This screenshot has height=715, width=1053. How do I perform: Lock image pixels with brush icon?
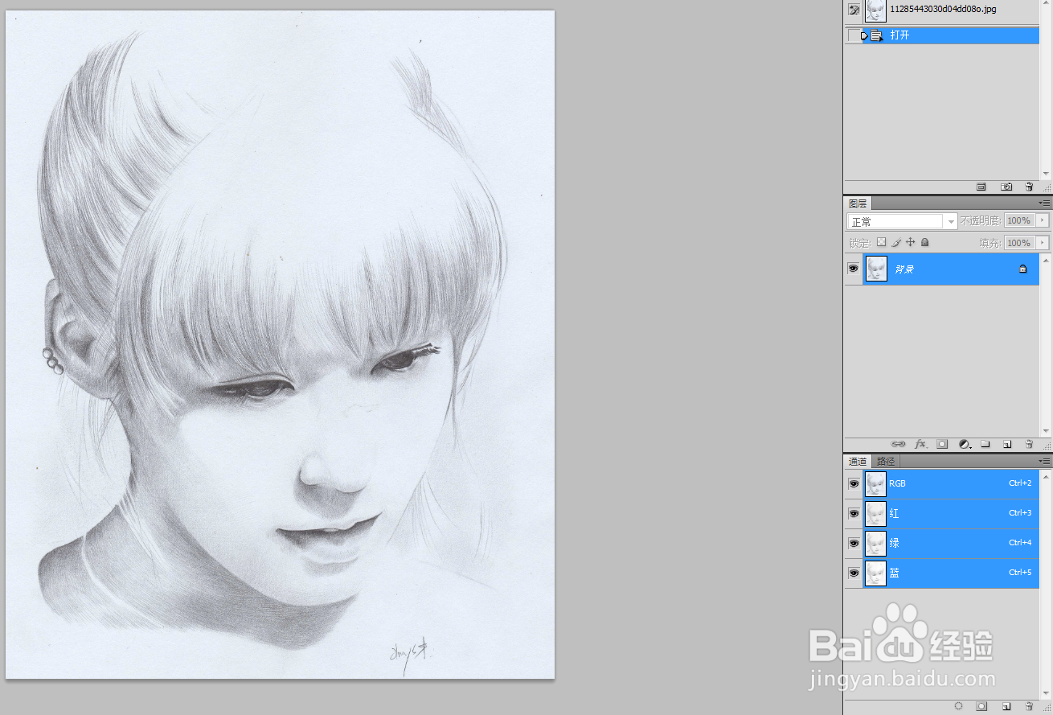point(896,242)
